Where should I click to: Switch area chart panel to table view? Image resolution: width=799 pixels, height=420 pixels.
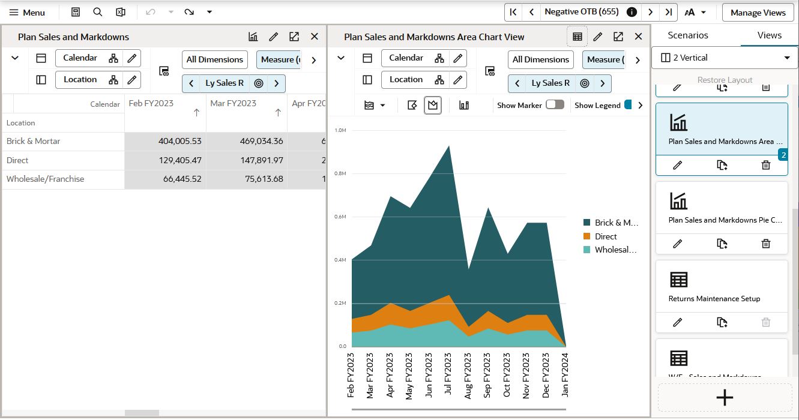(x=577, y=37)
